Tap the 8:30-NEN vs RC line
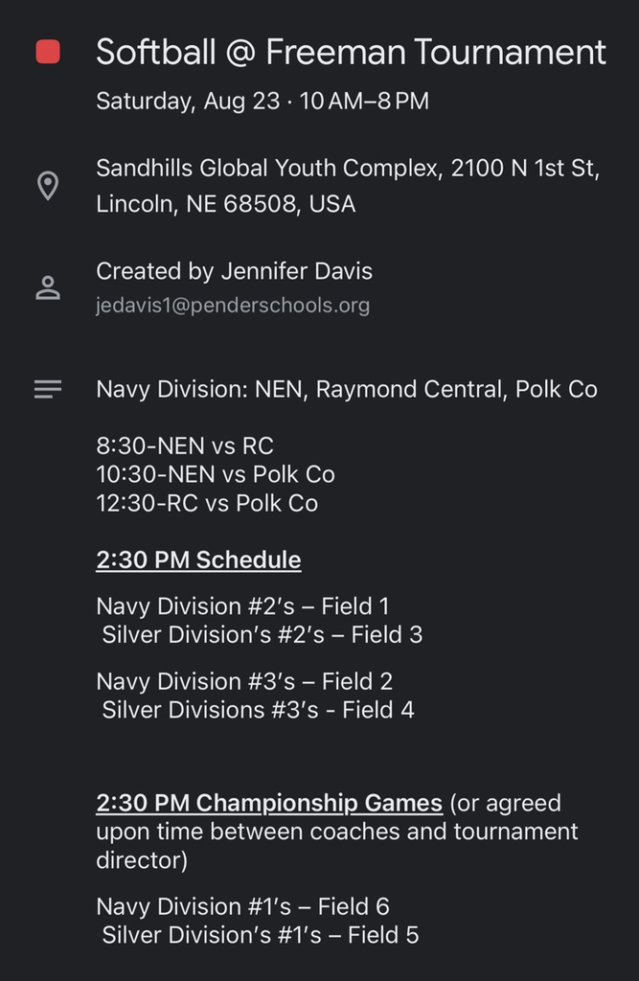Image resolution: width=639 pixels, height=981 pixels. pos(185,446)
